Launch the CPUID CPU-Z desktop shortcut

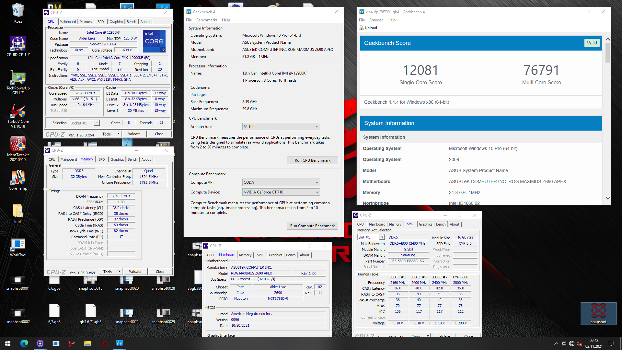[18, 46]
